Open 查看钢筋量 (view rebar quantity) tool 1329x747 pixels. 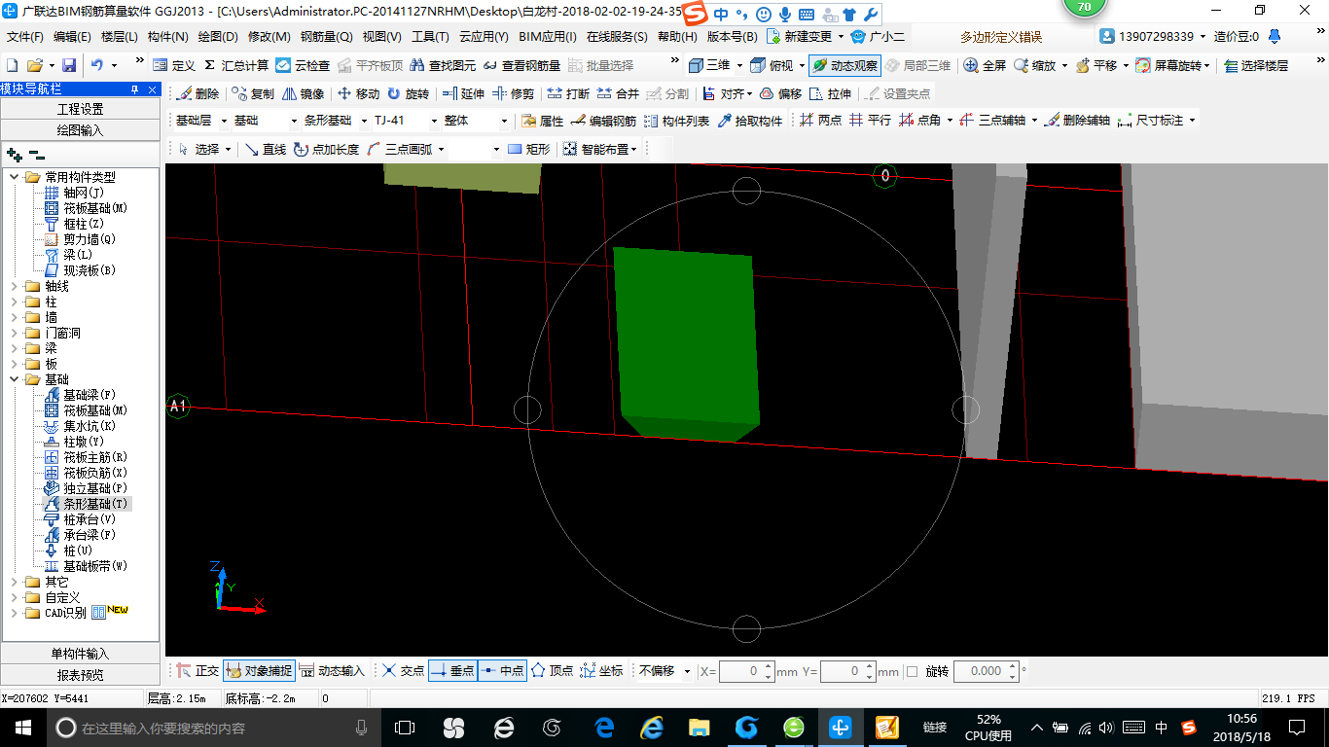coord(521,65)
